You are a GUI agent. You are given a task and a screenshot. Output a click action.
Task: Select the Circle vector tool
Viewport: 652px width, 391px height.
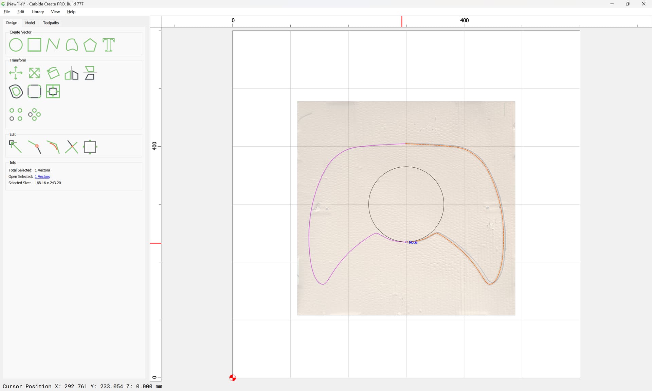[16, 45]
